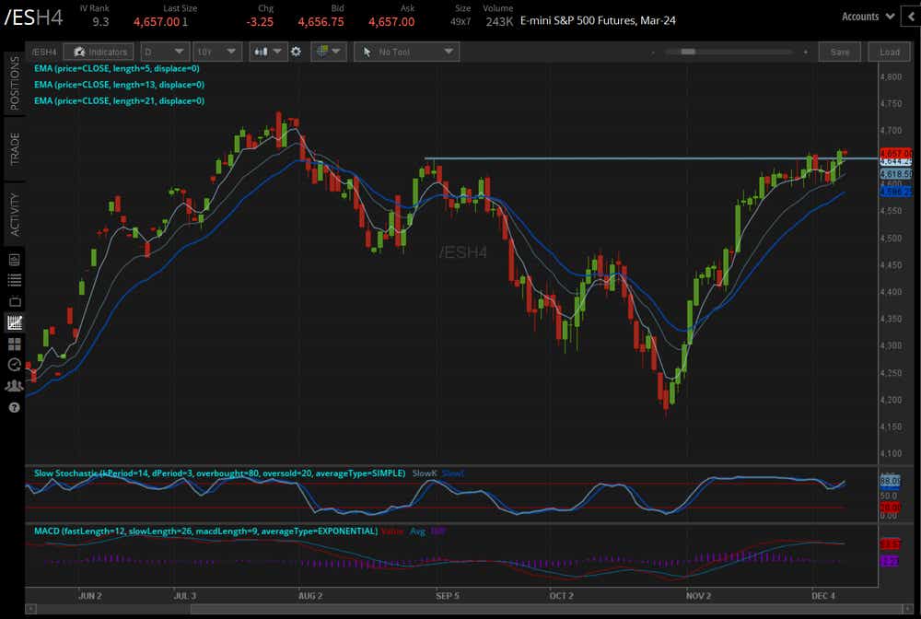Select the charts sidebar icon
The image size is (921, 619).
15,321
